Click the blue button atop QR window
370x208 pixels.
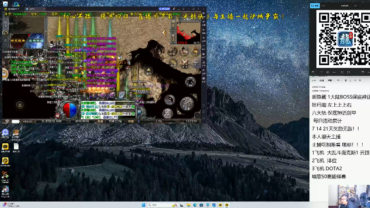pos(315,6)
